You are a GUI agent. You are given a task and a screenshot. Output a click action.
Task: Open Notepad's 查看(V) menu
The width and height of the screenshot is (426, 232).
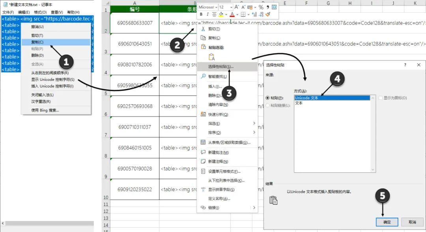[x=57, y=12]
